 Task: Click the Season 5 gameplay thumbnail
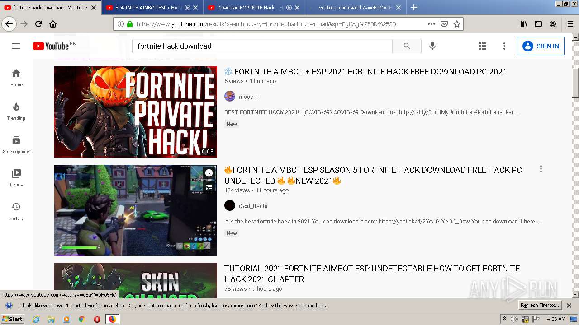tap(136, 210)
